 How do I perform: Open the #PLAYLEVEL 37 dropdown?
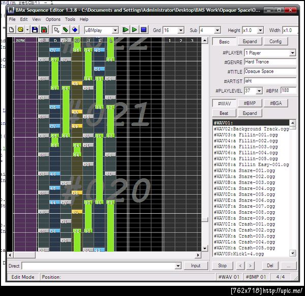[x=259, y=91]
